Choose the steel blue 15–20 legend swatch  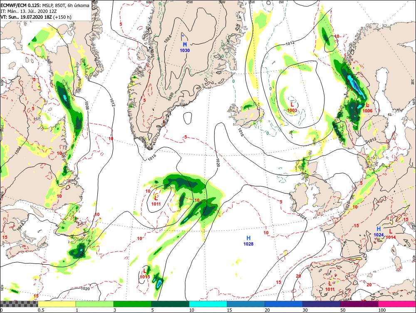[x=246, y=304]
